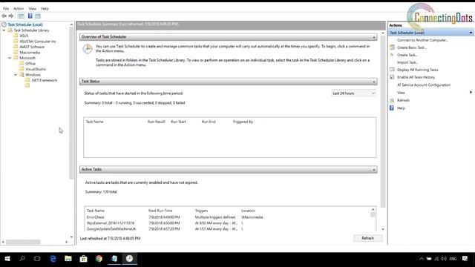Collapse the Task Scheduler Library node

4,30
